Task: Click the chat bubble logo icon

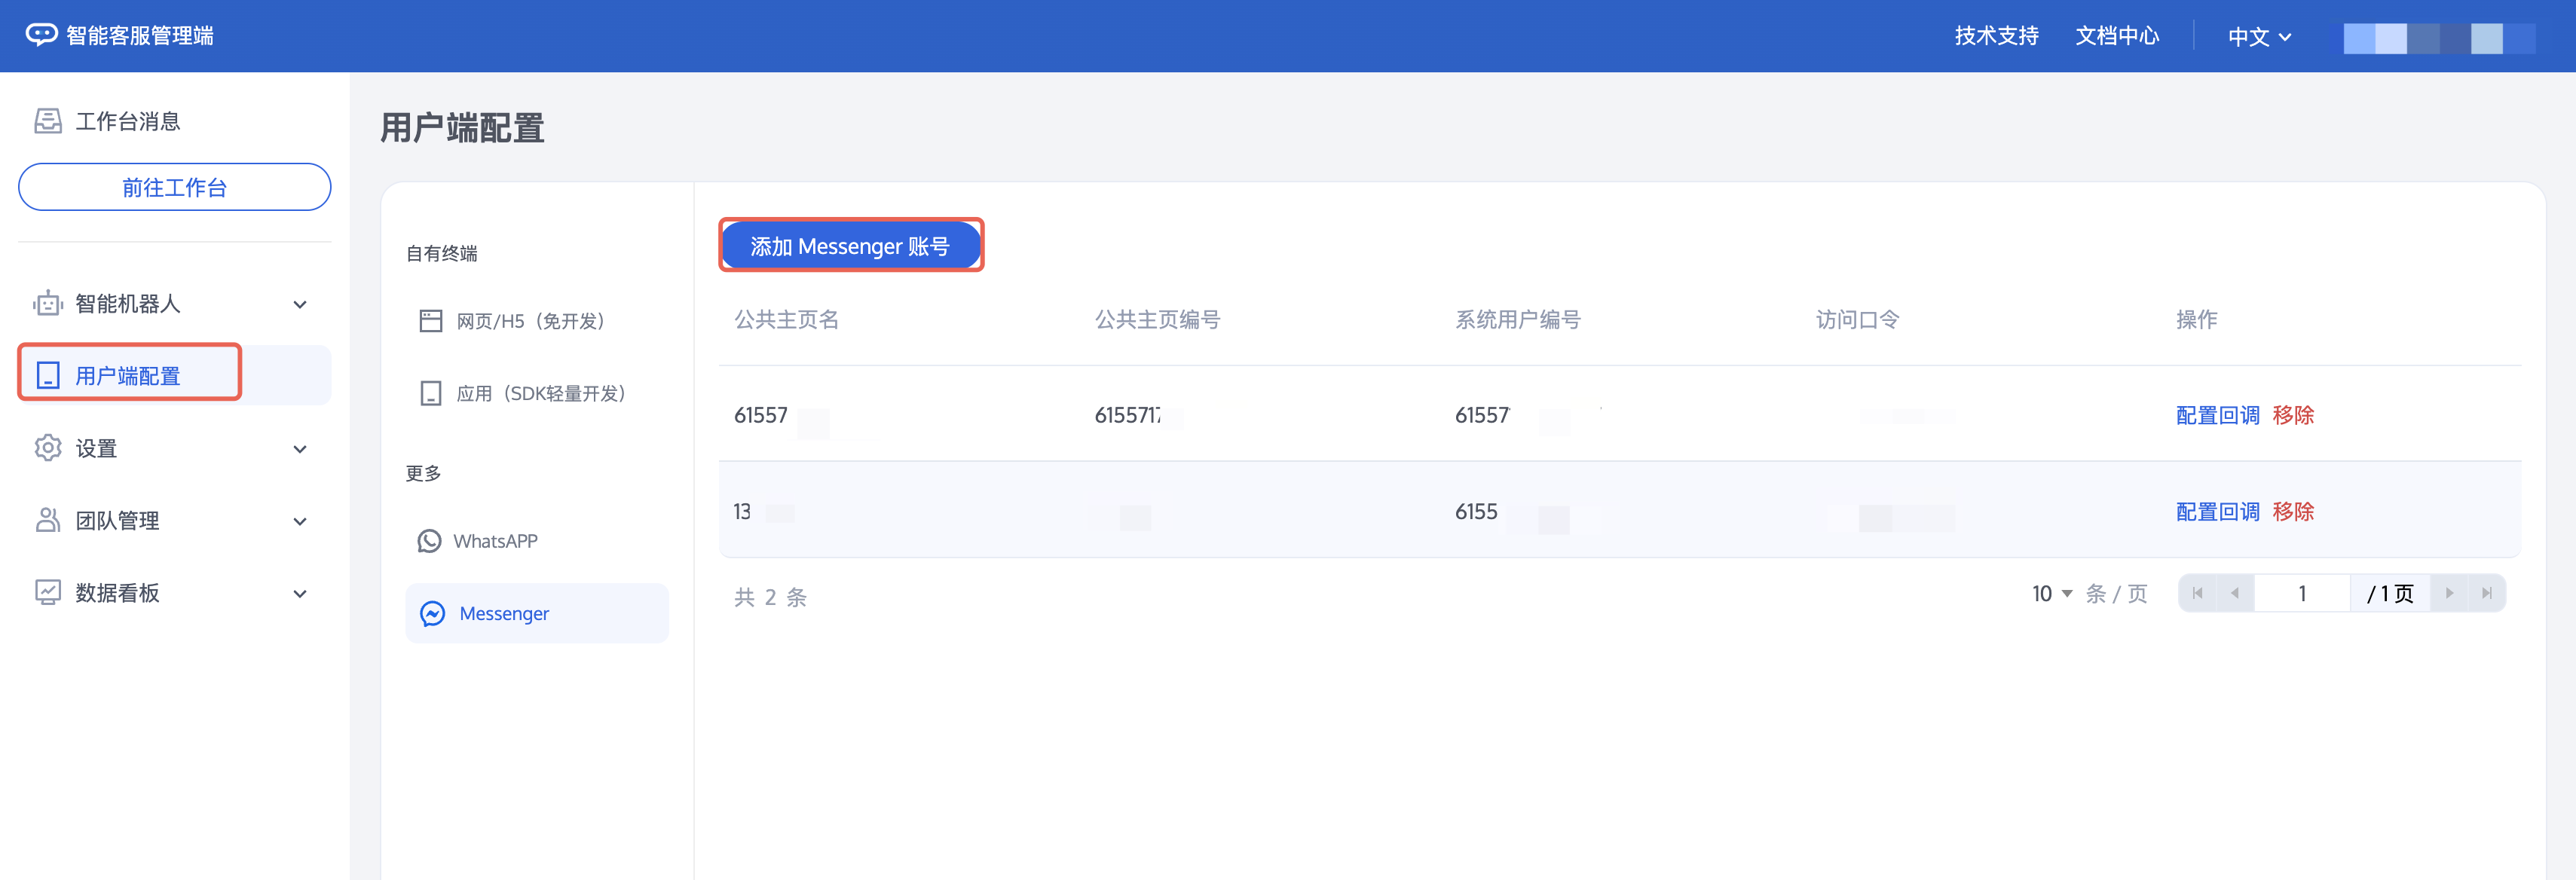Action: (x=41, y=35)
